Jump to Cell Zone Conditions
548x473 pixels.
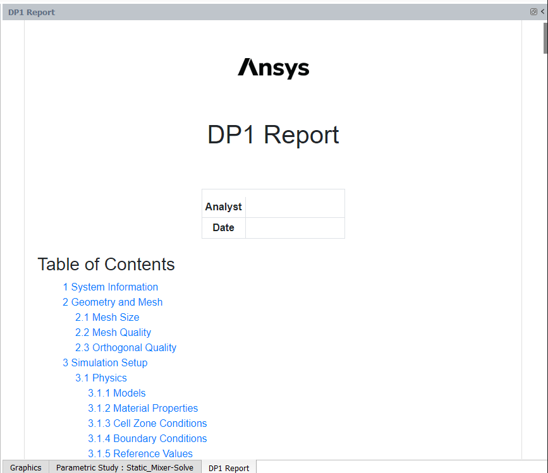(x=147, y=423)
